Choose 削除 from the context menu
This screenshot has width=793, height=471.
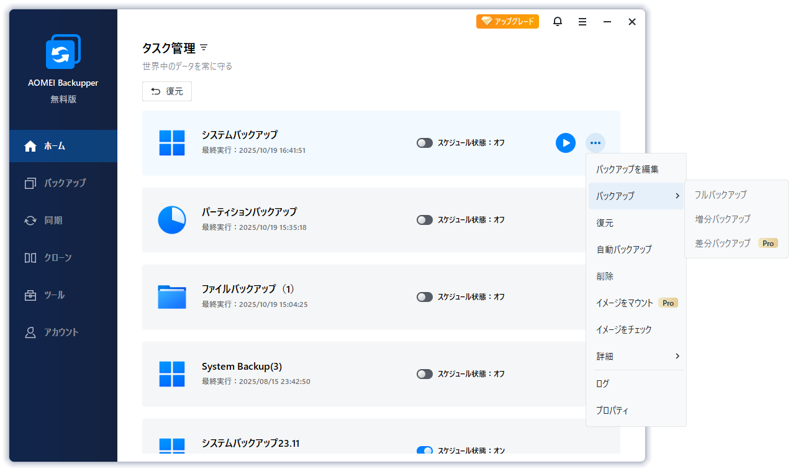636,276
